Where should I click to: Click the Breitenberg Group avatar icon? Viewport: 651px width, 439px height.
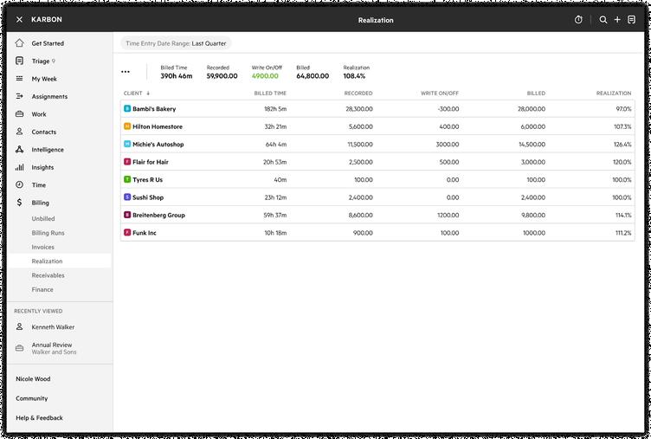[x=127, y=215]
